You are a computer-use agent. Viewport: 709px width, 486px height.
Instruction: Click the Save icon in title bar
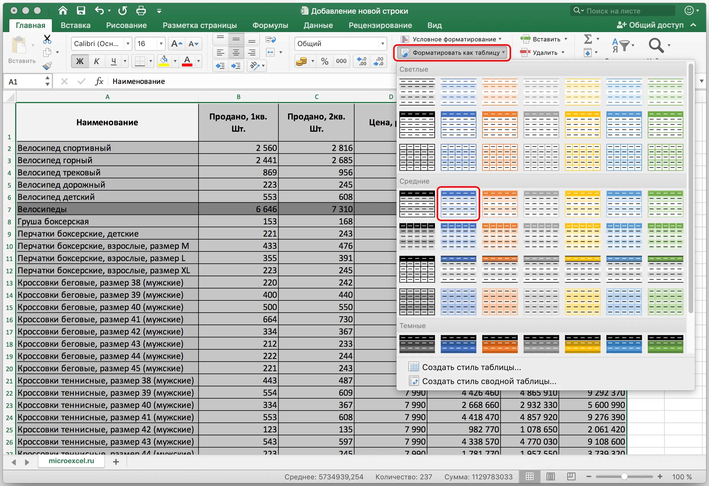point(81,11)
